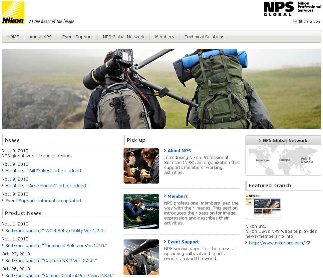
Task: Click the arrow icon before About NPS
Action: 165,151
